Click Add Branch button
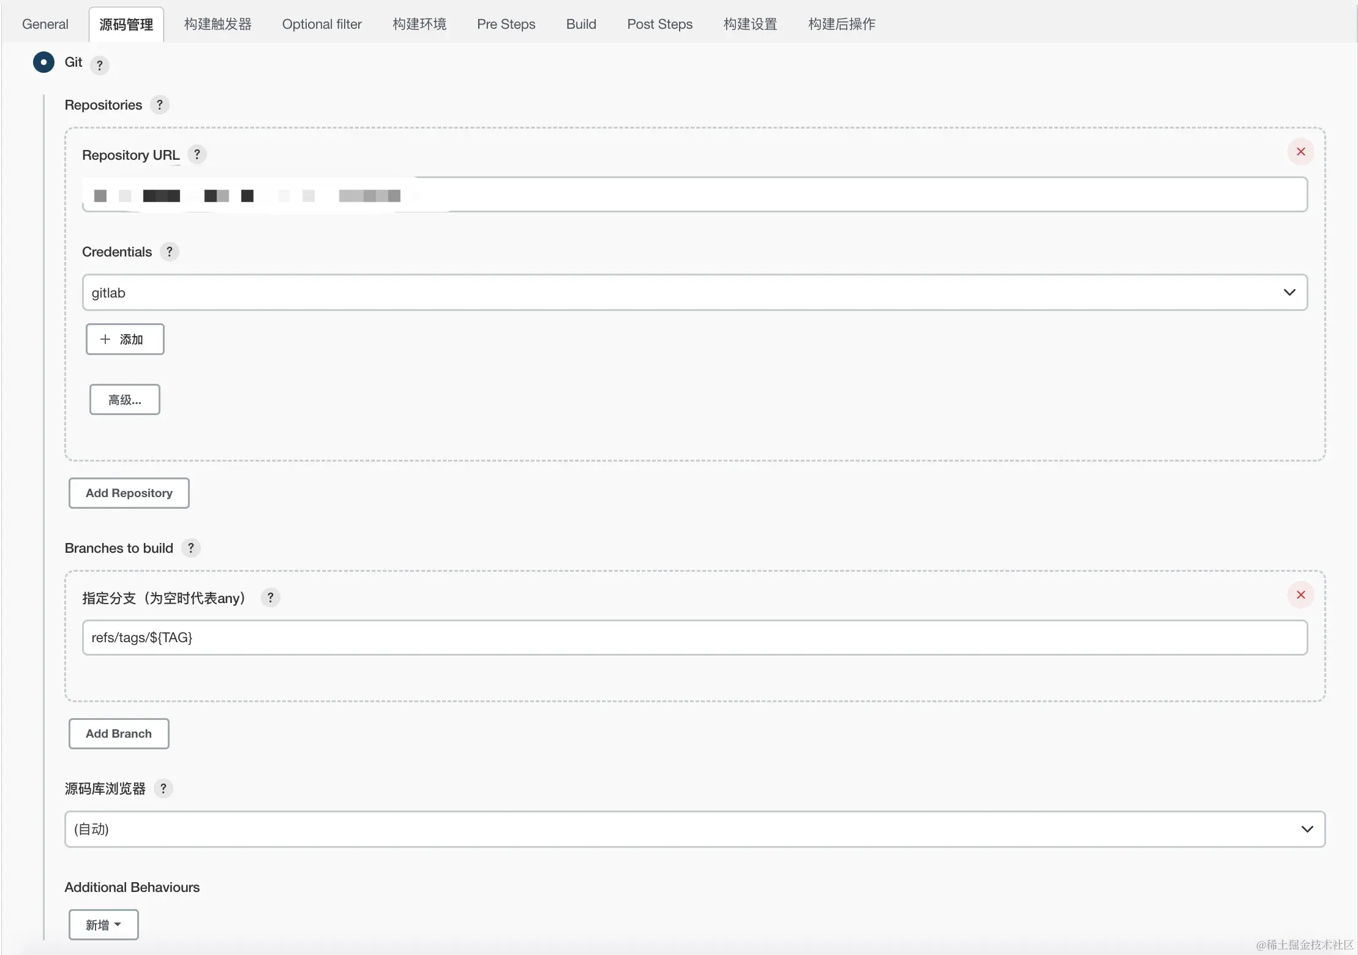Screen dimensions: 1358x955 pyautogui.click(x=119, y=733)
